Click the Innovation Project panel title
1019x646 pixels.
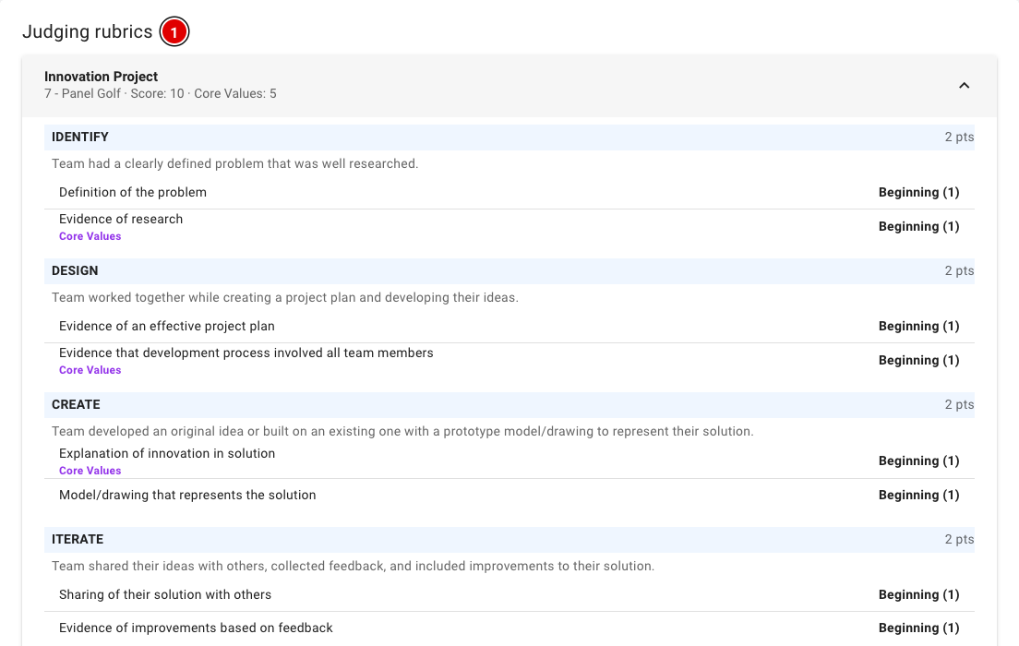101,77
